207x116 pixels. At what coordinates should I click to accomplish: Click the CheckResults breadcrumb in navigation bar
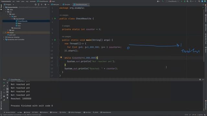[42, 1]
